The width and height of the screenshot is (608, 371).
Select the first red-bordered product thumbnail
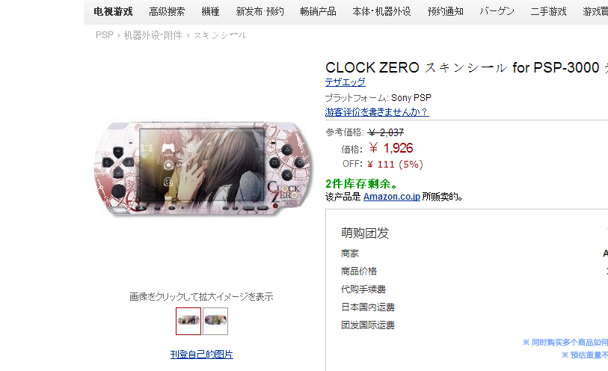pyautogui.click(x=188, y=321)
